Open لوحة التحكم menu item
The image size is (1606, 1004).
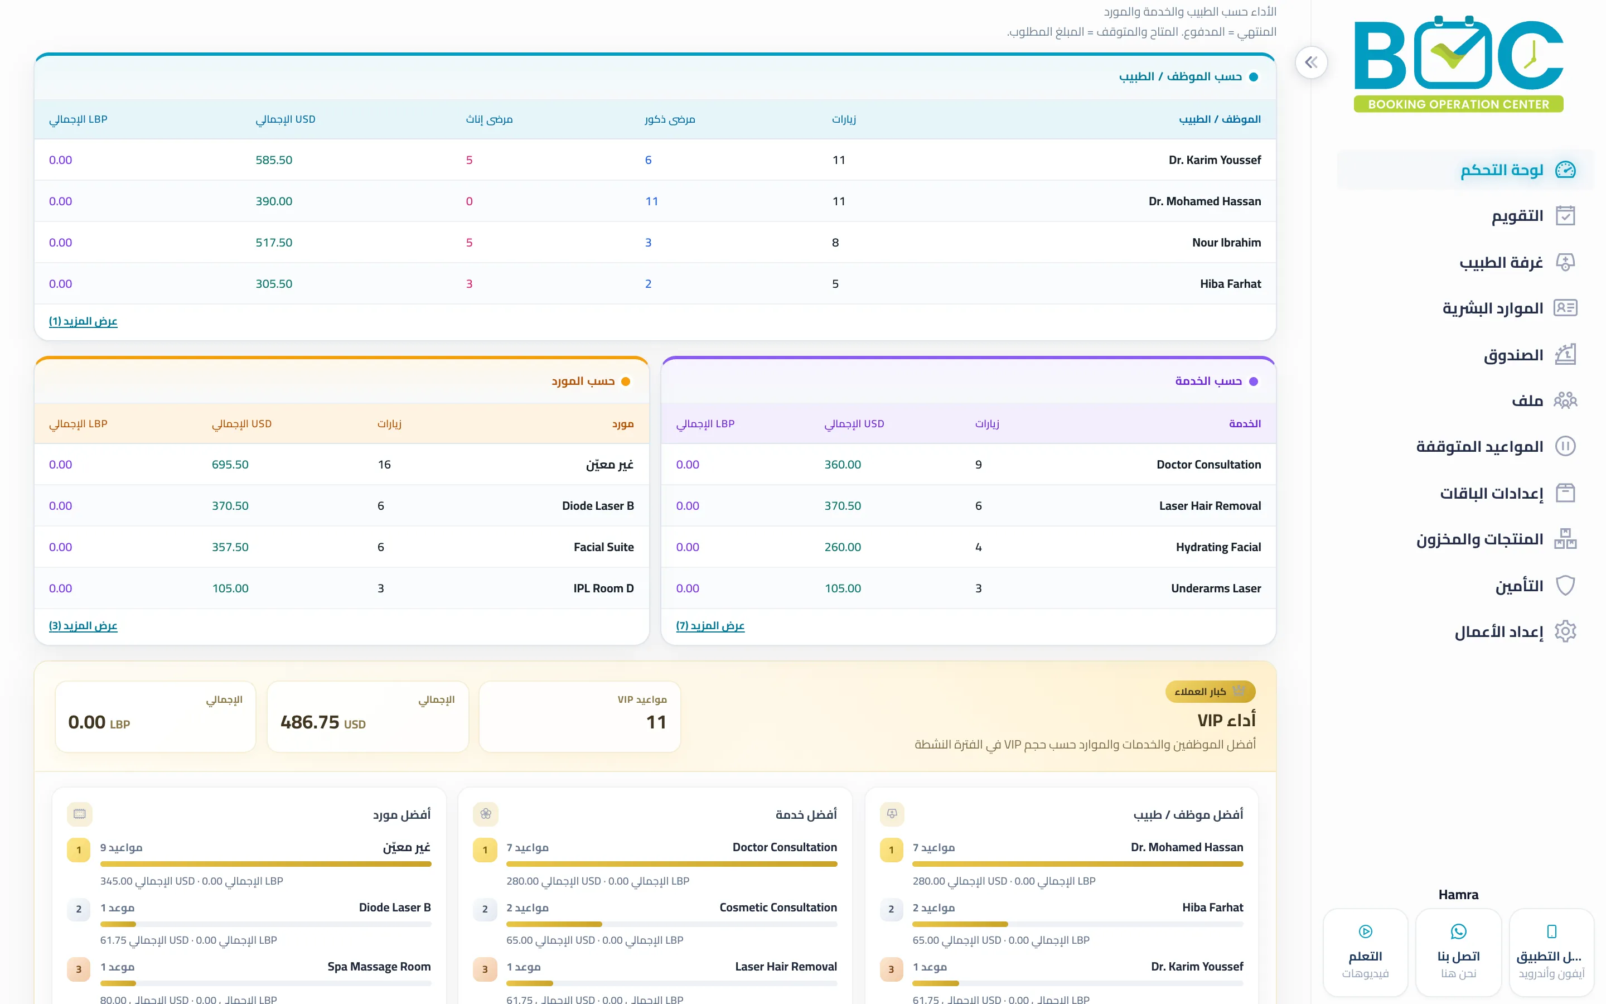click(x=1465, y=170)
